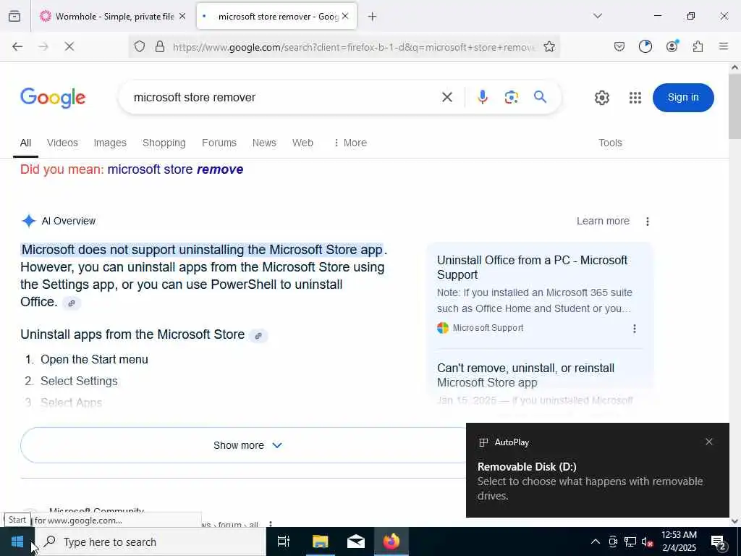Screen dimensions: 741x556
Task: Go to Google home via logo
Action: point(53,98)
